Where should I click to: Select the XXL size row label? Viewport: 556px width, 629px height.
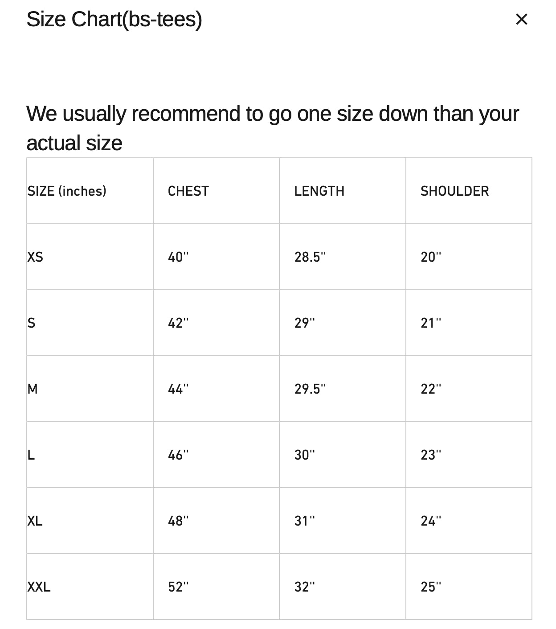pos(39,587)
